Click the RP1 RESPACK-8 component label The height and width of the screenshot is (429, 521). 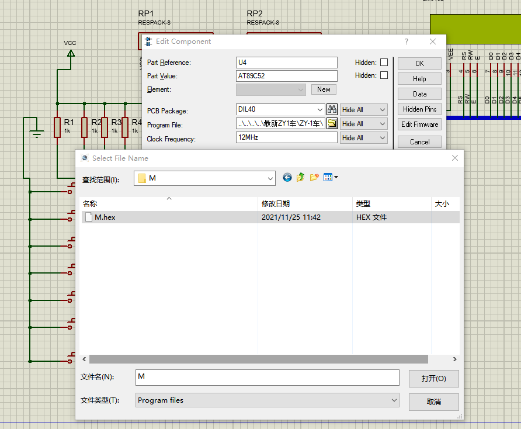154,18
